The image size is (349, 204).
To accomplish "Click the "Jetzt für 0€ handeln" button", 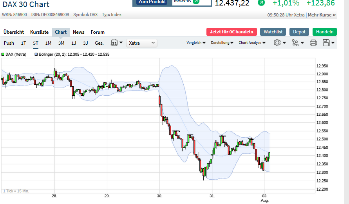I will point(231,32).
